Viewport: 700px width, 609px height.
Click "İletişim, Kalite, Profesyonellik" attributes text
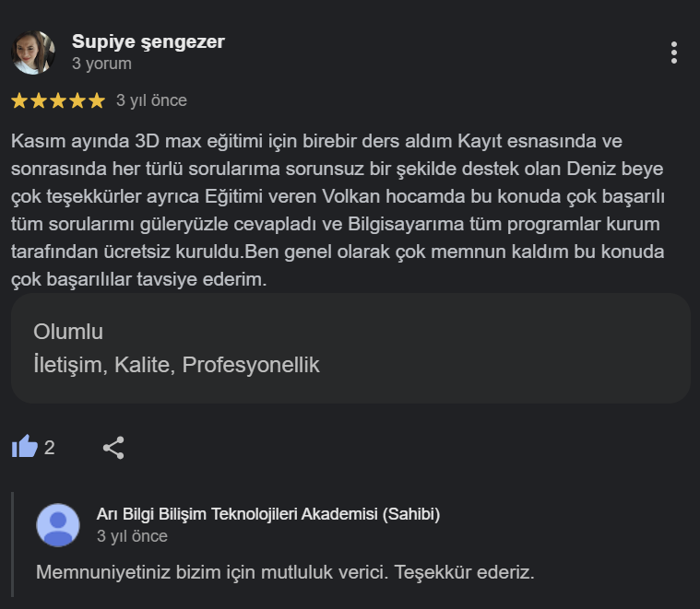tap(176, 365)
